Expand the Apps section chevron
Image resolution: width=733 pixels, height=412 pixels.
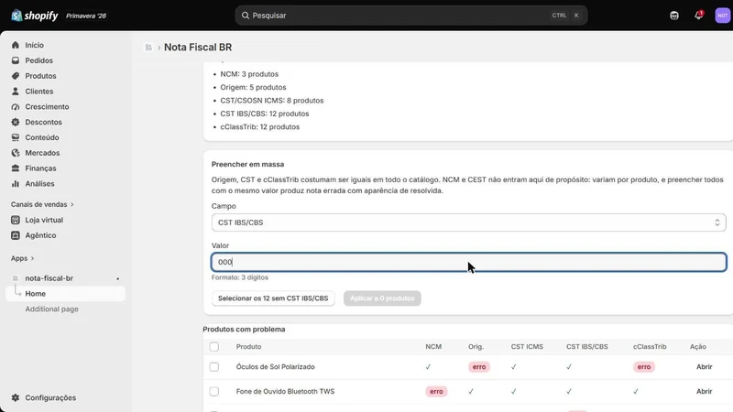32,258
